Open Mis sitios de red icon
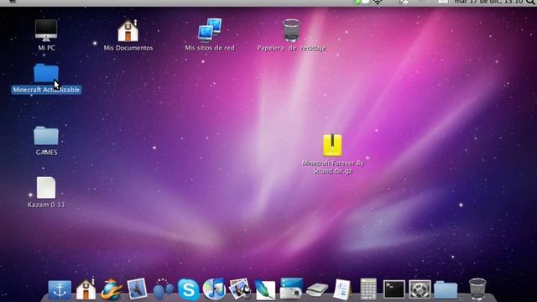This screenshot has height=302, width=537. pyautogui.click(x=210, y=30)
